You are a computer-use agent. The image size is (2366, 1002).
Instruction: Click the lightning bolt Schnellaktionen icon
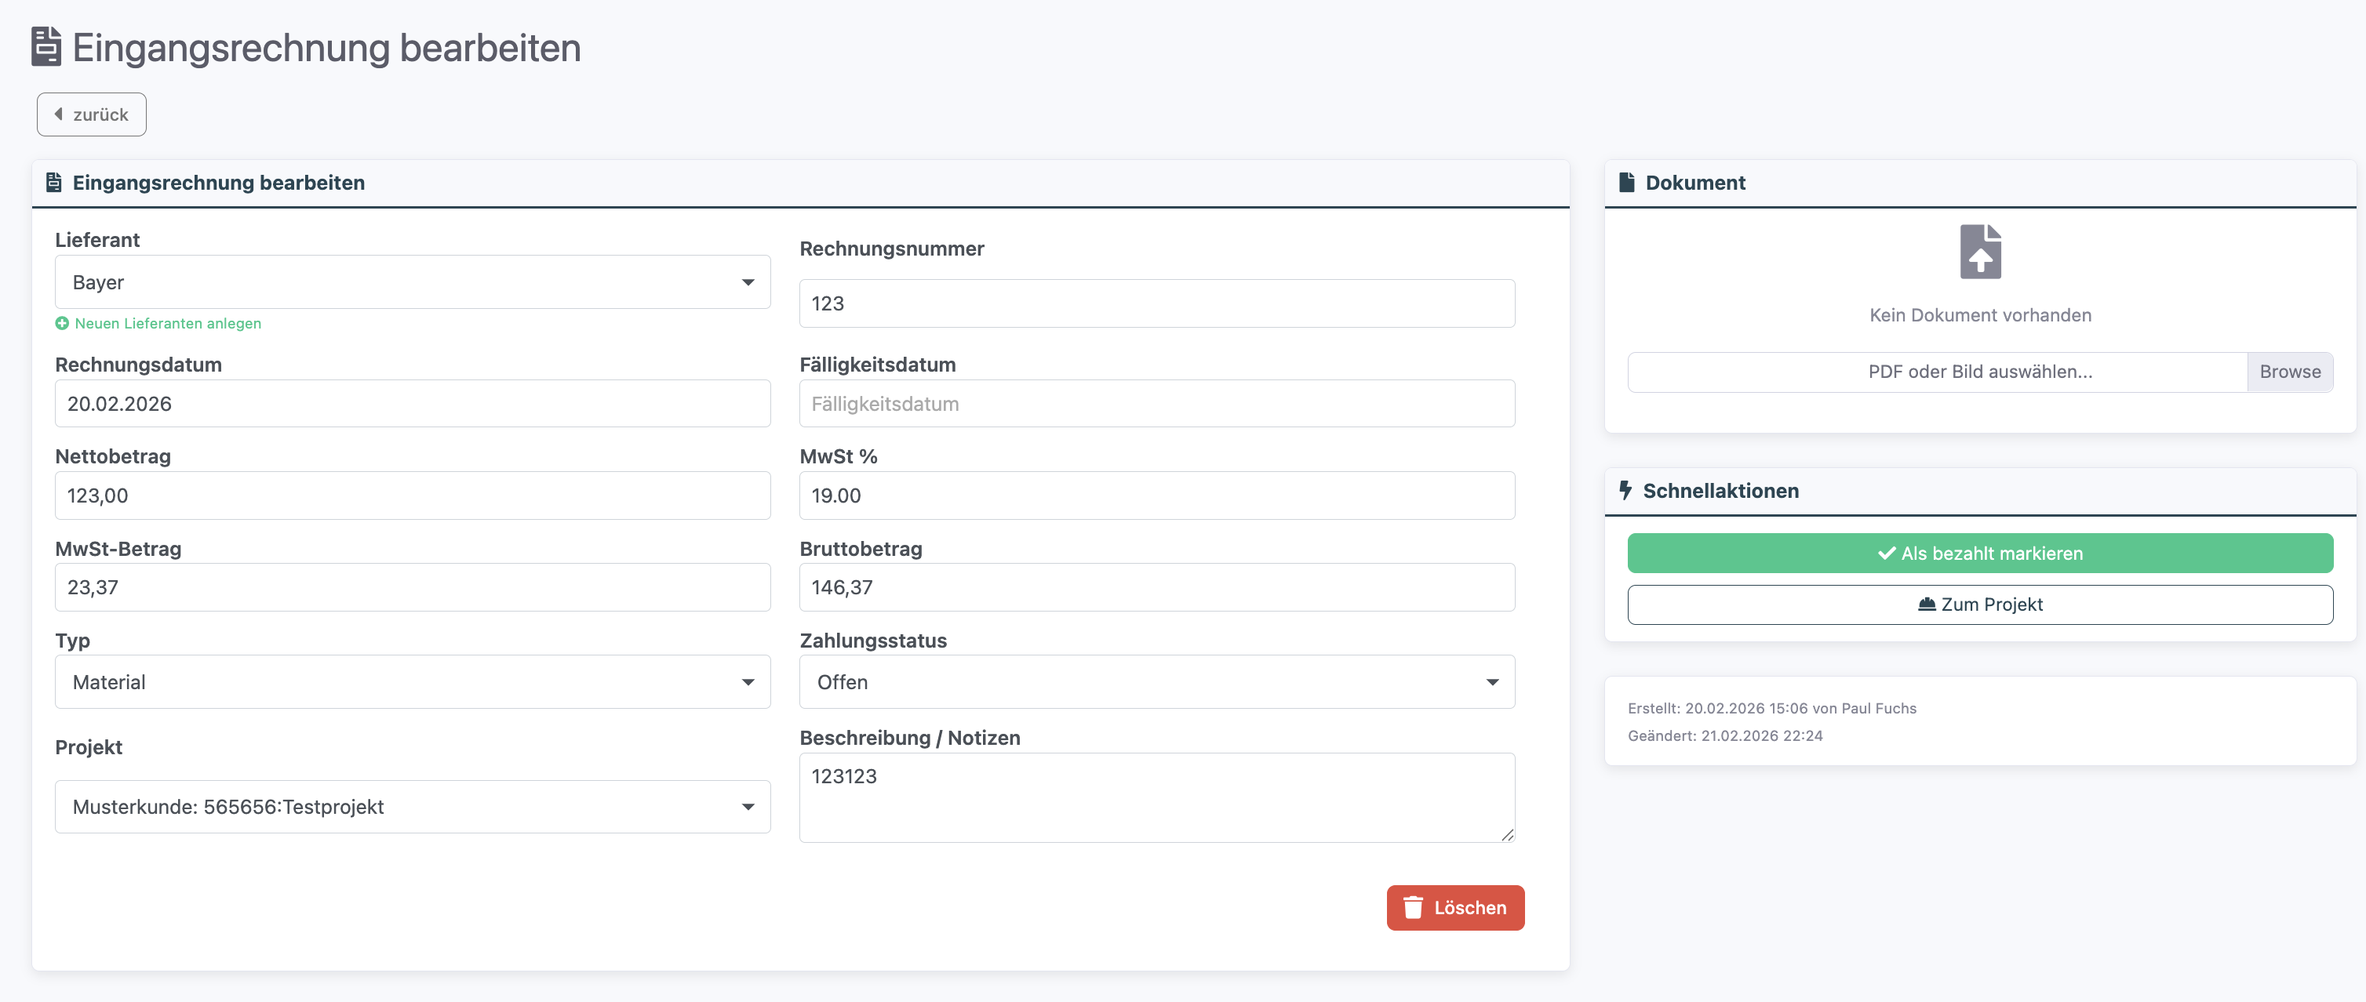(x=1625, y=490)
